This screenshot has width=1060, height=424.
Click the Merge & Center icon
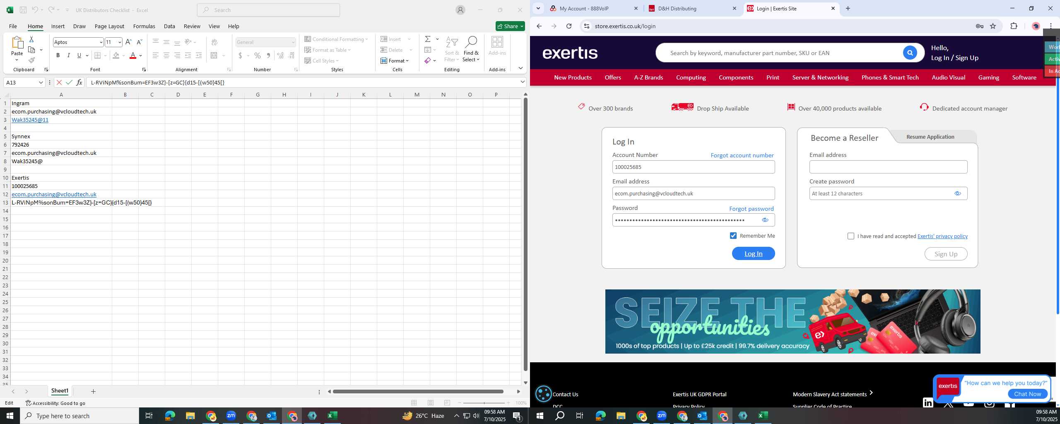pyautogui.click(x=214, y=55)
